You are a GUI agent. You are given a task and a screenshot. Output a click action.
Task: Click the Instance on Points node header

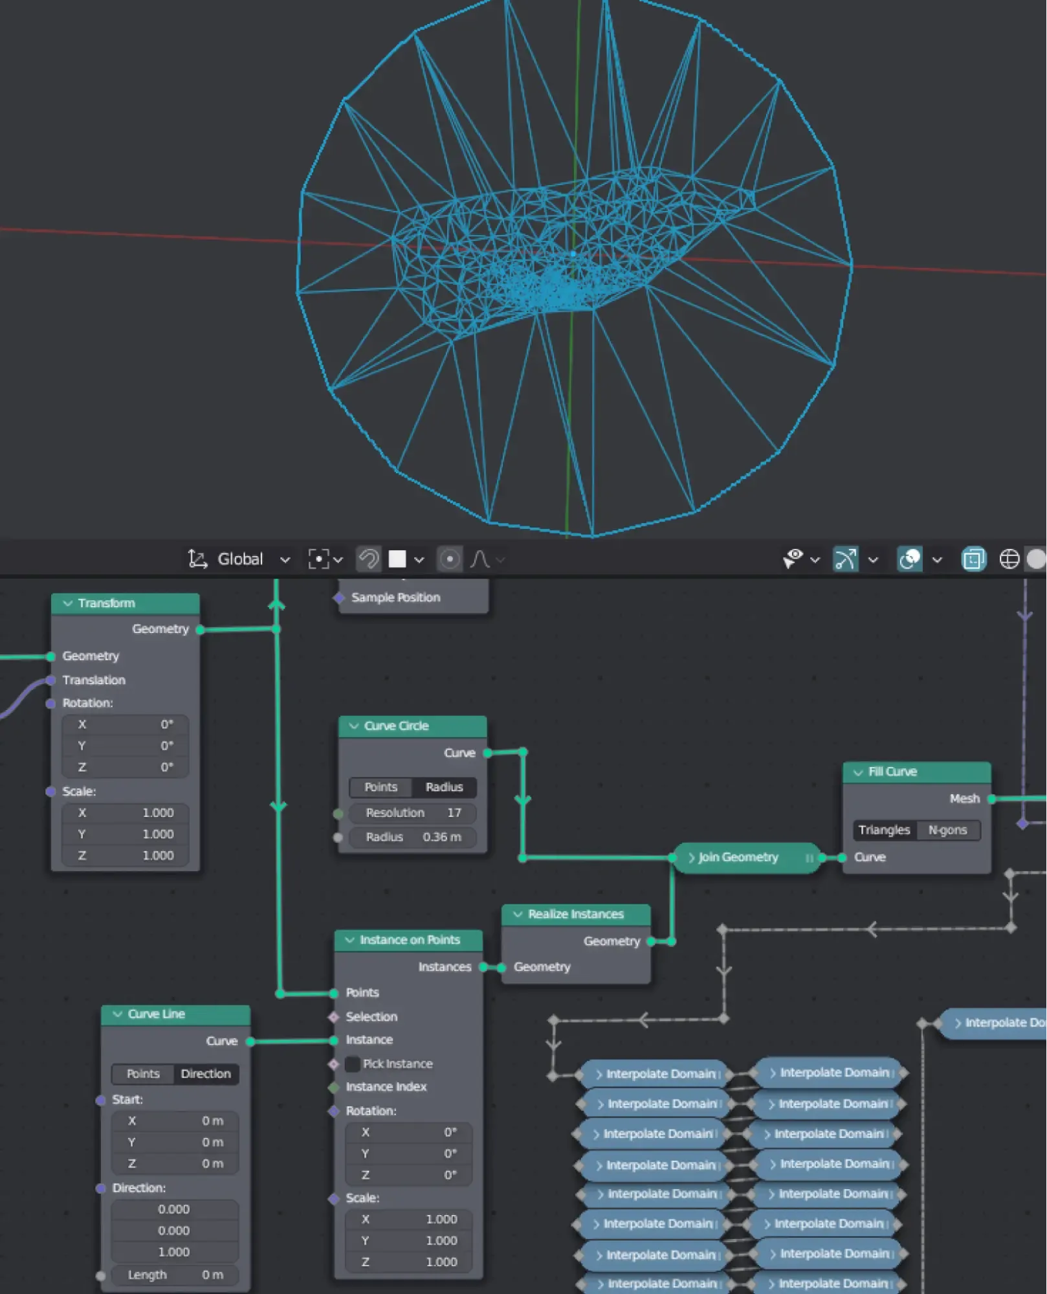tap(410, 940)
